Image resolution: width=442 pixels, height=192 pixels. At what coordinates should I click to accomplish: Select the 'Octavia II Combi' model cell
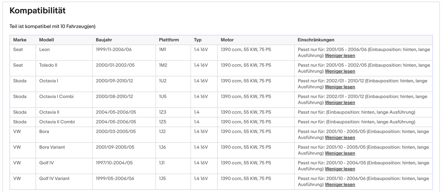tap(57, 122)
